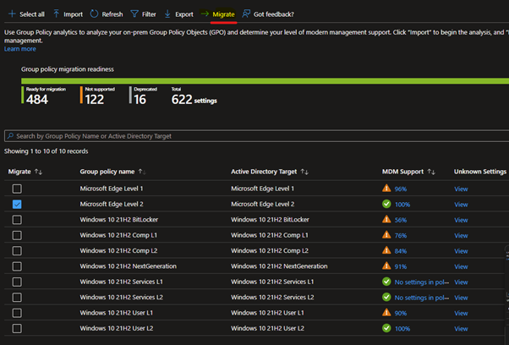
Task: Click warning icon in BitLocker row
Action: click(x=386, y=219)
